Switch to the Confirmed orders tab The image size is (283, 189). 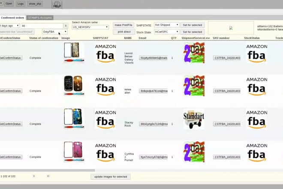(x=12, y=18)
